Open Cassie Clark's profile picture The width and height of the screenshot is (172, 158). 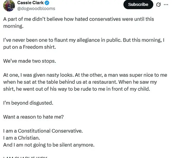[x=9, y=5]
